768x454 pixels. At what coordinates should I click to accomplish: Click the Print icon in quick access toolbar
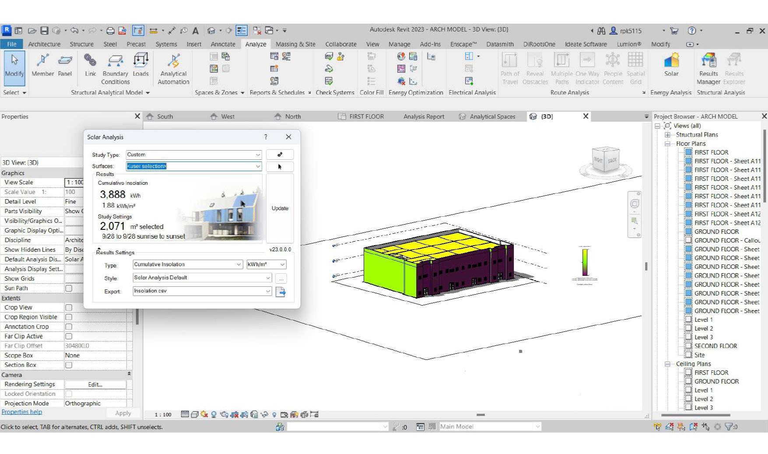click(110, 31)
